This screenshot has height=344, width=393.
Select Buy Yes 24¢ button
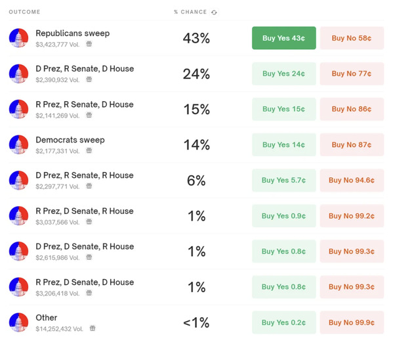(283, 74)
